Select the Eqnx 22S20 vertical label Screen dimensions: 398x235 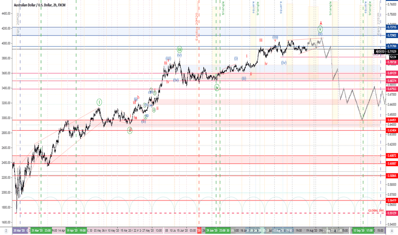378,24
